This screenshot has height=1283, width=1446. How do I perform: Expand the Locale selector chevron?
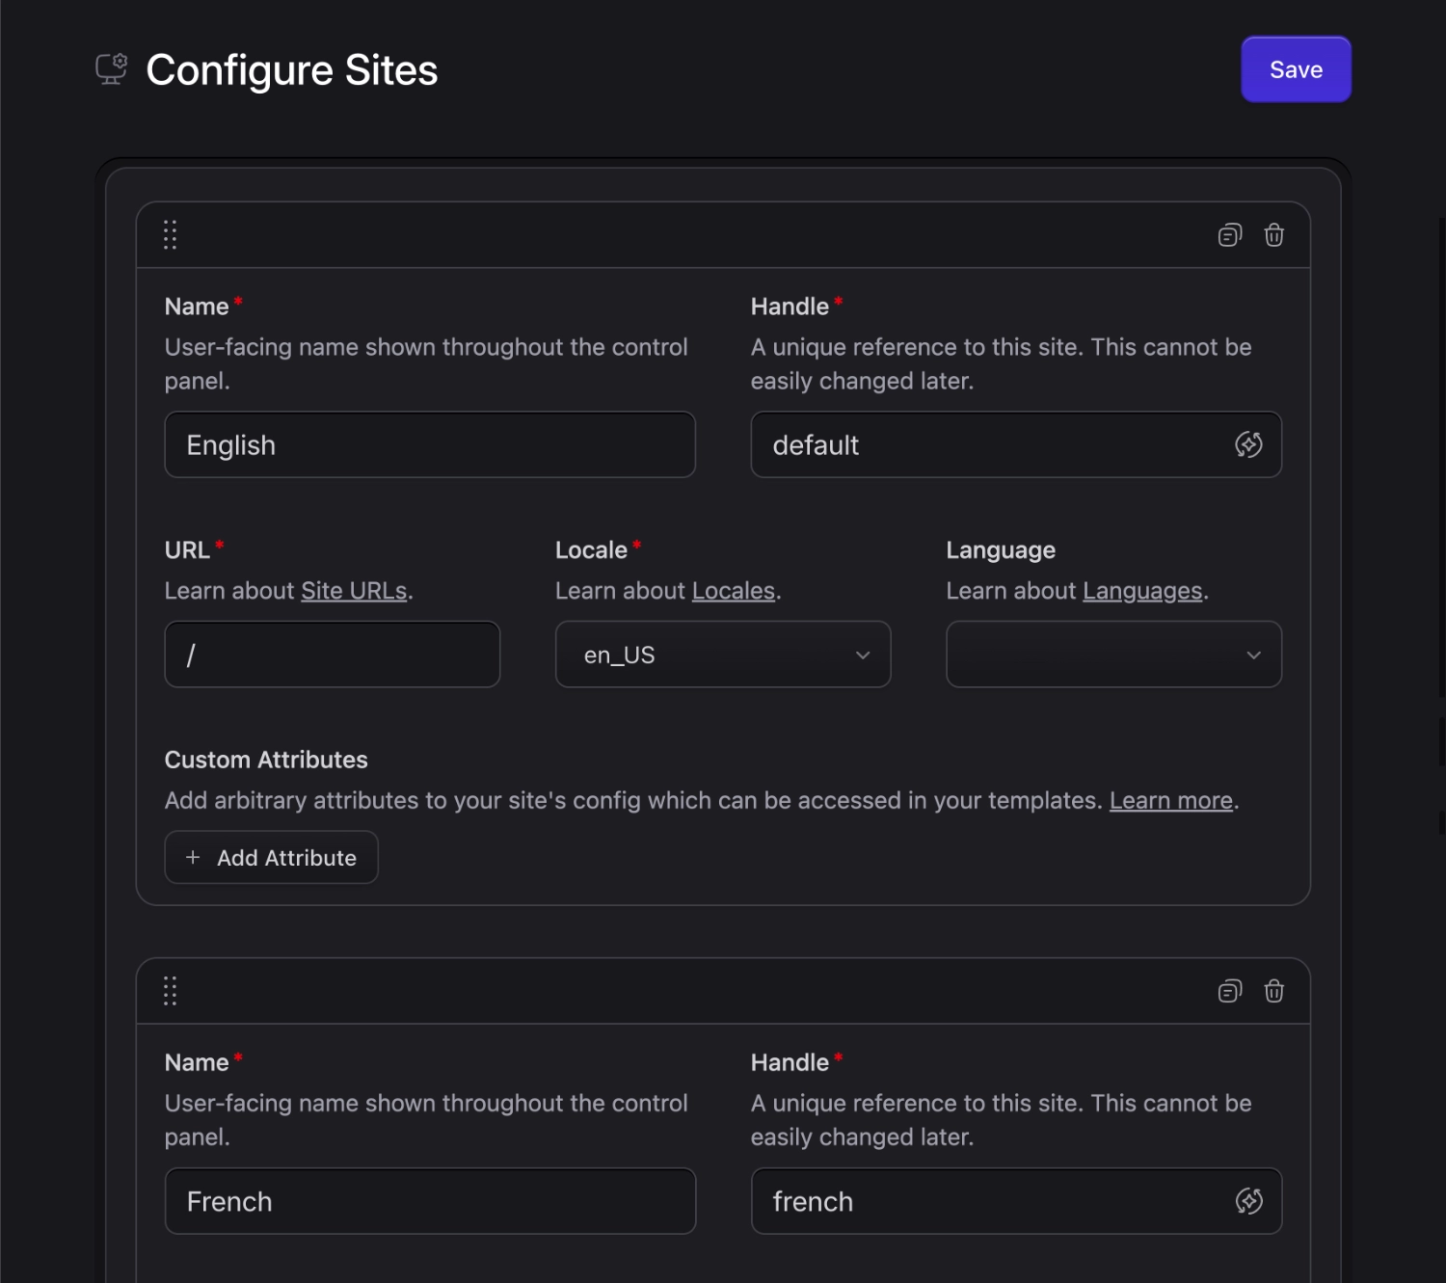tap(863, 655)
